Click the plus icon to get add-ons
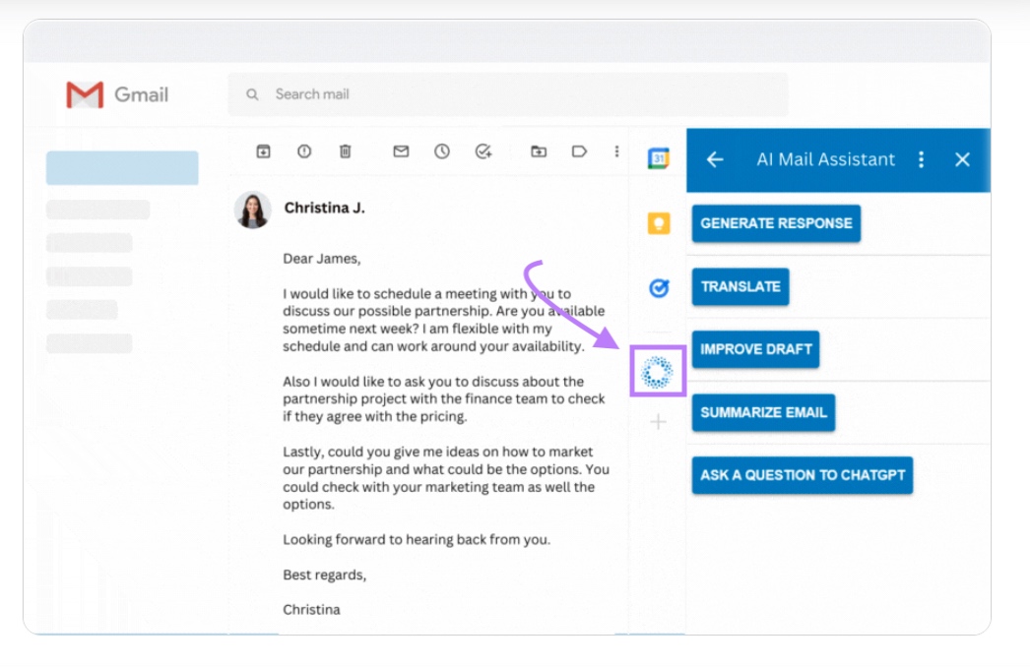1030x667 pixels. (x=659, y=422)
